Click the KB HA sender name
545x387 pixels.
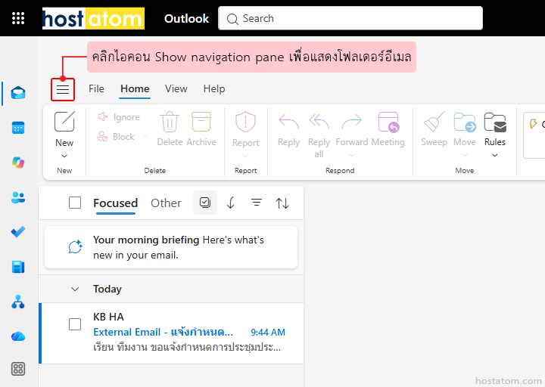coord(108,317)
